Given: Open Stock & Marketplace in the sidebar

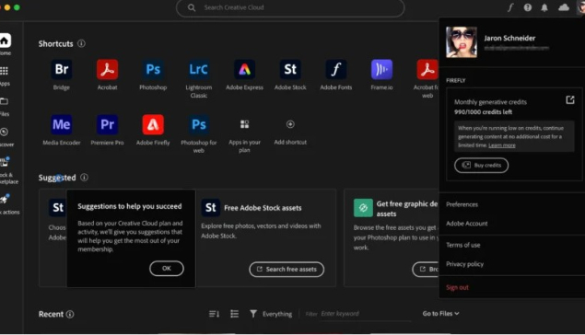Looking at the screenshot, I should point(5,162).
